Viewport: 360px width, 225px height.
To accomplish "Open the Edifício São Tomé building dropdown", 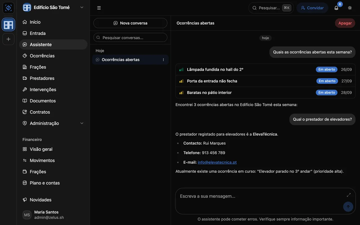I will click(53, 8).
